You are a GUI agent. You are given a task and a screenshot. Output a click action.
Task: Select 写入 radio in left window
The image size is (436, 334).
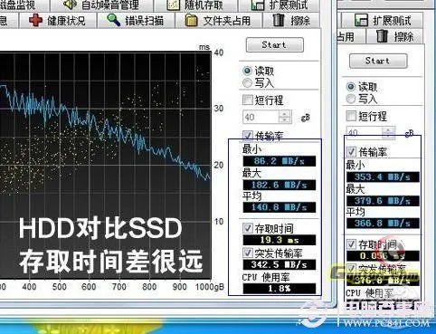(x=247, y=82)
